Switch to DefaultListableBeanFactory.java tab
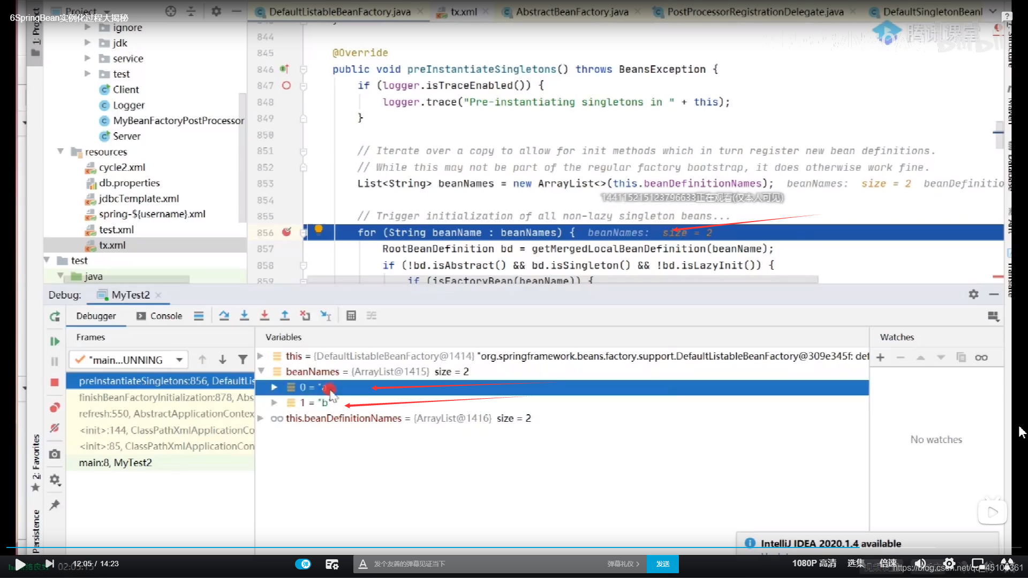Image resolution: width=1028 pixels, height=578 pixels. [339, 12]
